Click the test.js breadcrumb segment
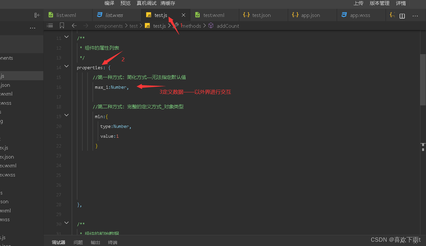426x246 pixels. click(159, 26)
